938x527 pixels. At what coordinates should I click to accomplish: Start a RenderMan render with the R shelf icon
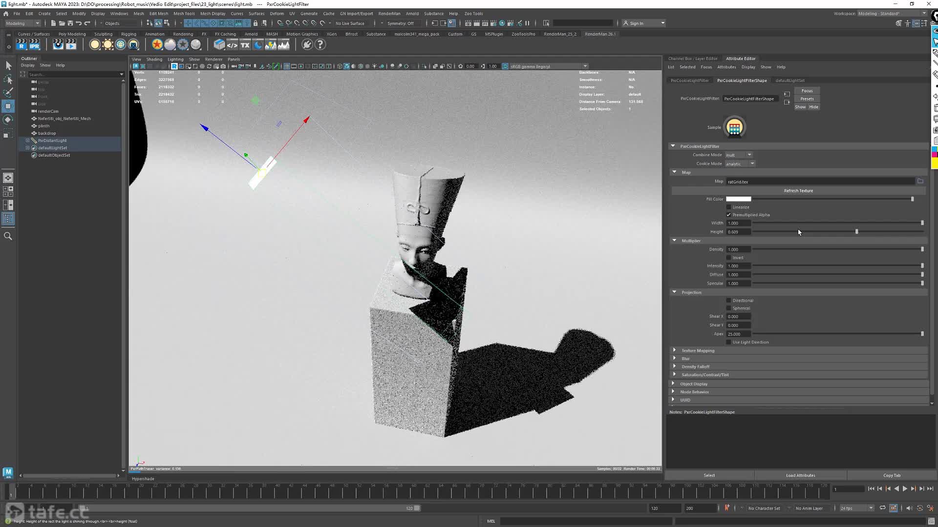21,45
